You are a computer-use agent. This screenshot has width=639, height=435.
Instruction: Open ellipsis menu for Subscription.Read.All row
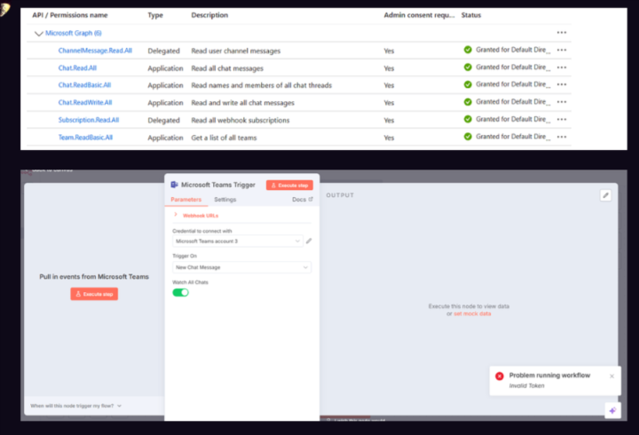pos(562,120)
